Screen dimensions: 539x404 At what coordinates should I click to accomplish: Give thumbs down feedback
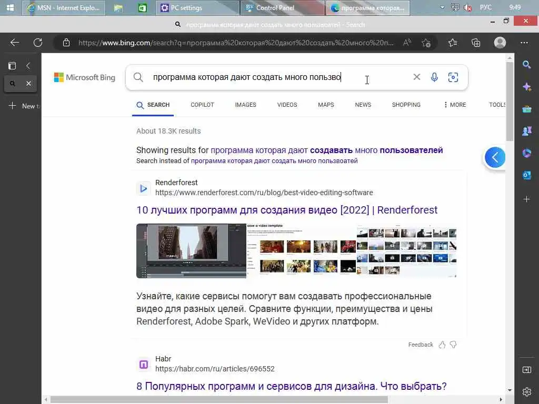coord(453,345)
